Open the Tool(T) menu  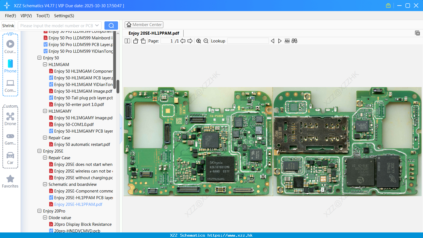43,16
